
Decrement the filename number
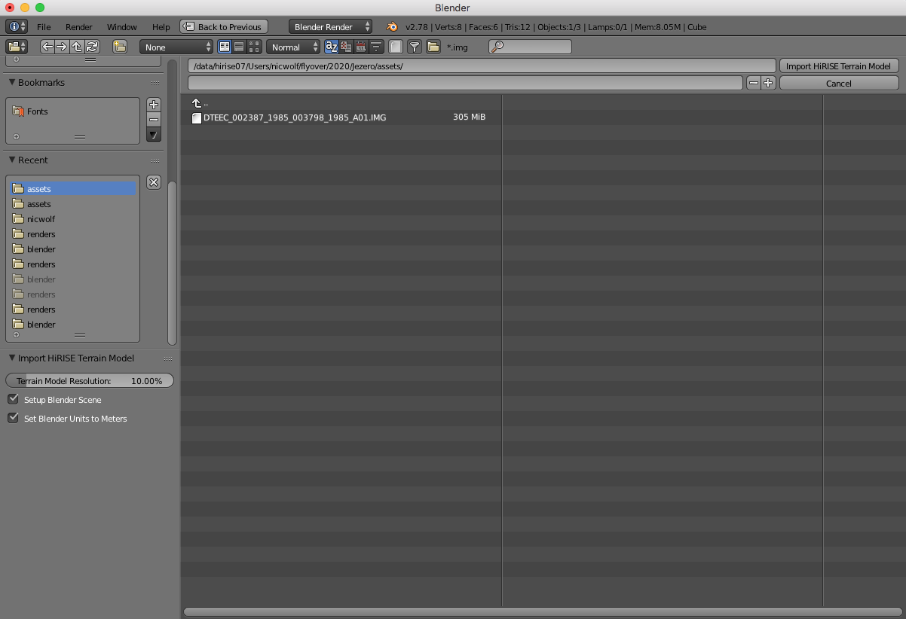[x=753, y=83]
